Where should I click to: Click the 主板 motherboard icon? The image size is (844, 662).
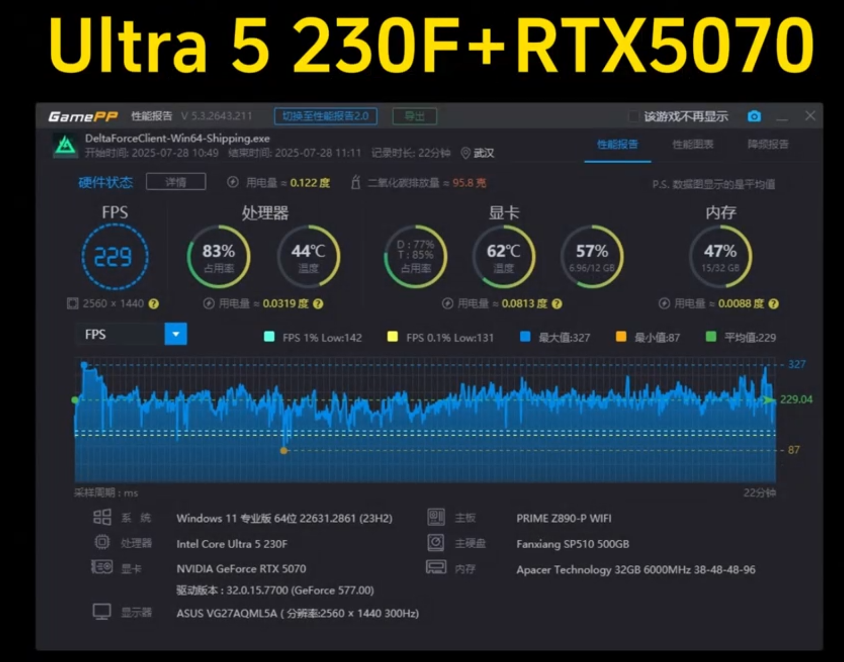[436, 517]
